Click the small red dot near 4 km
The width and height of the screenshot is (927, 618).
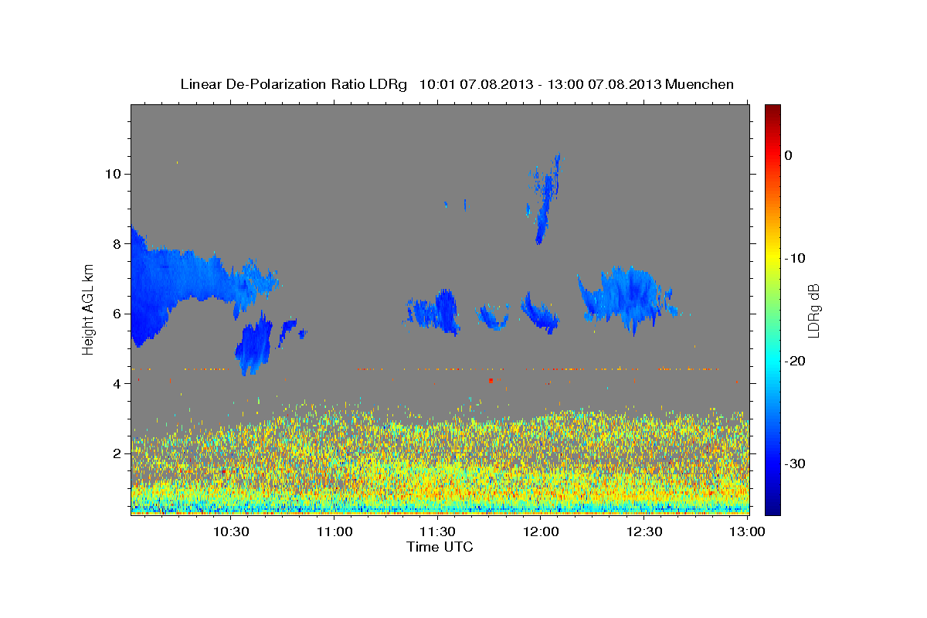click(x=491, y=380)
